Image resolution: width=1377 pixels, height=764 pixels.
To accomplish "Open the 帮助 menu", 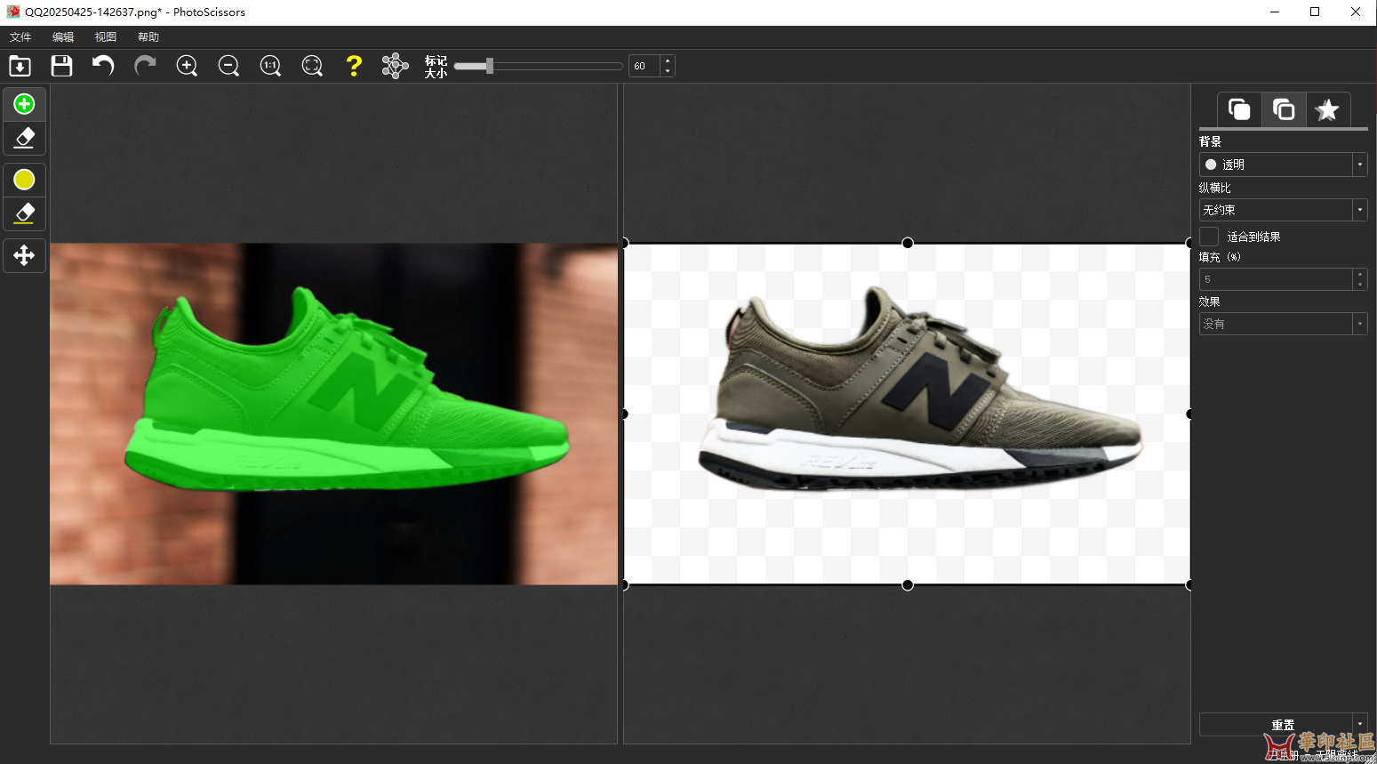I will click(x=148, y=37).
